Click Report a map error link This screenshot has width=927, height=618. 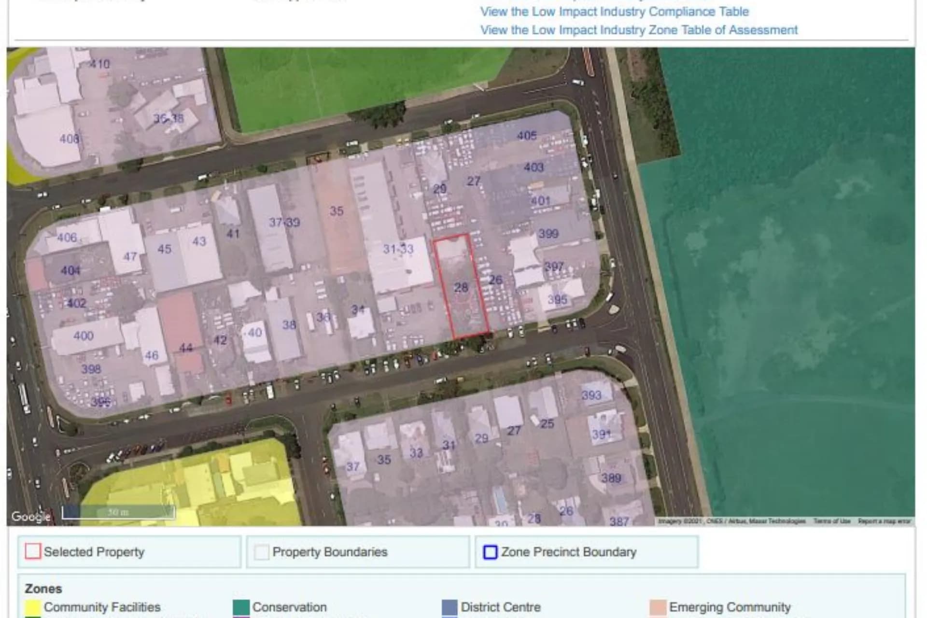pyautogui.click(x=884, y=521)
